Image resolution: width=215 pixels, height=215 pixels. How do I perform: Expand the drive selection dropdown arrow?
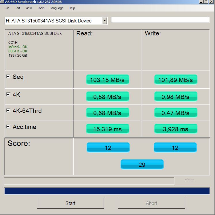pos(104,21)
